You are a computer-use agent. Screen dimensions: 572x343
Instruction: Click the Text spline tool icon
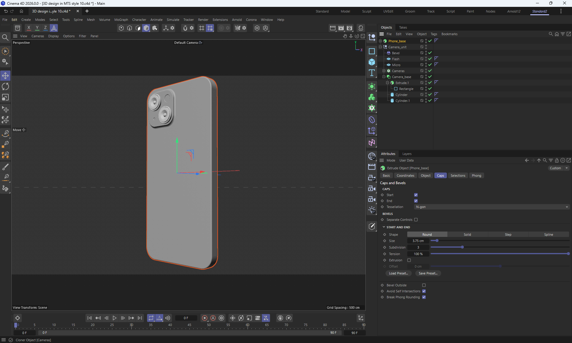tap(372, 73)
